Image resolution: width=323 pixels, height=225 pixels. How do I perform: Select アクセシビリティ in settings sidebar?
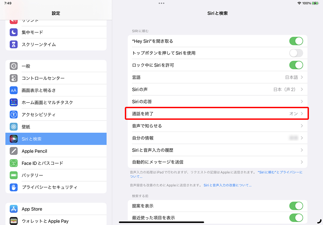56,115
